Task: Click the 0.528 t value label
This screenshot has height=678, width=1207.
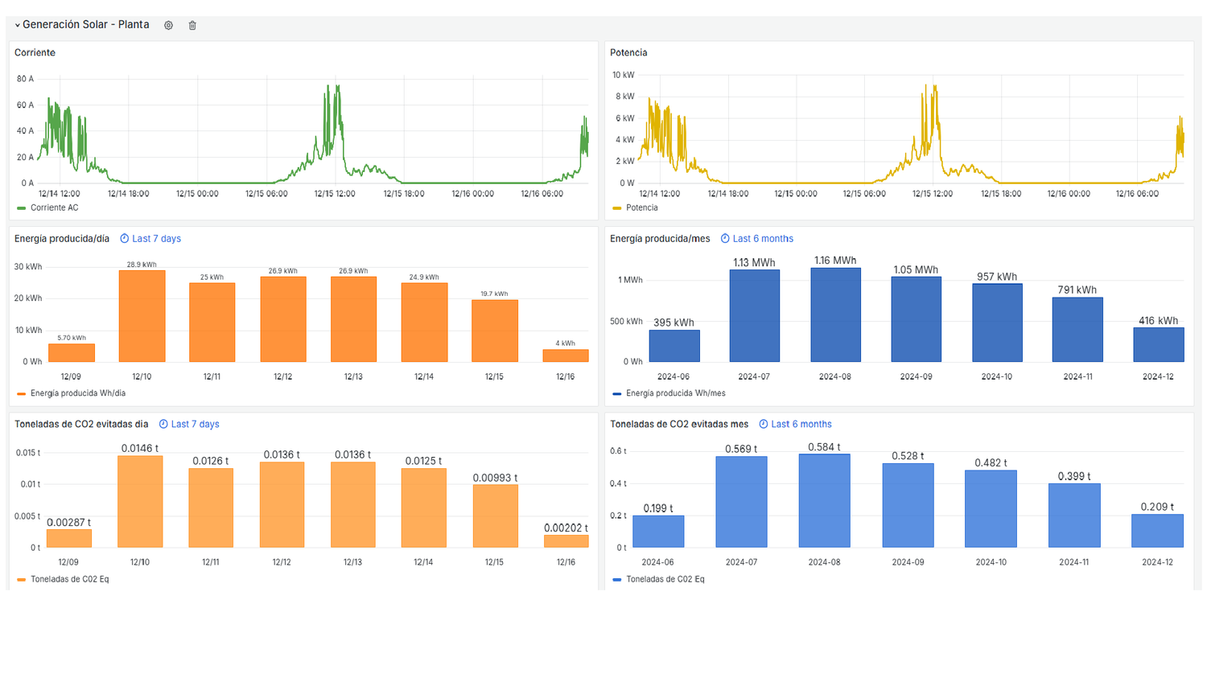Action: pyautogui.click(x=908, y=456)
